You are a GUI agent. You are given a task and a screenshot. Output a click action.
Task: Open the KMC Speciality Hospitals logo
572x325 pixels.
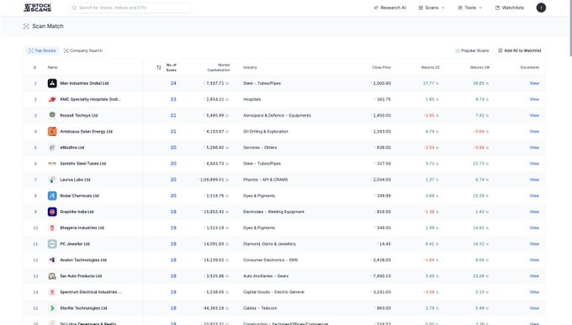tap(52, 99)
